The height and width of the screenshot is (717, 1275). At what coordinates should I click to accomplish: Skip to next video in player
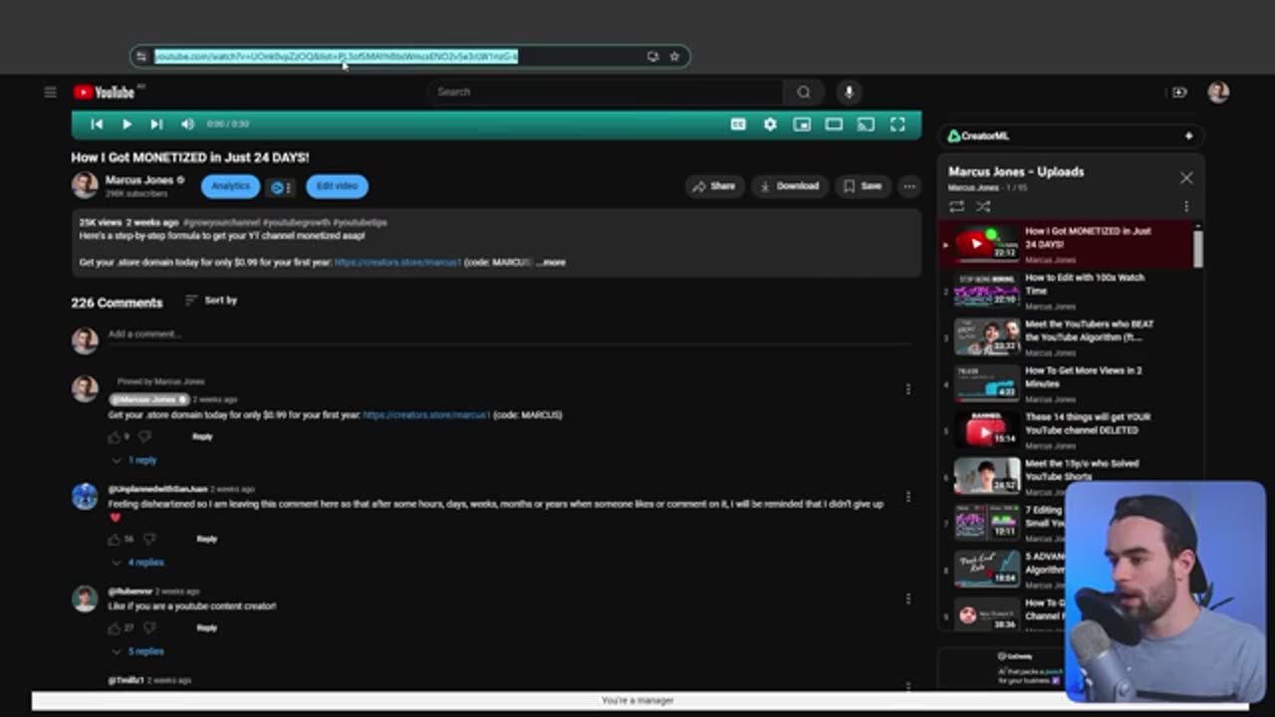156,124
